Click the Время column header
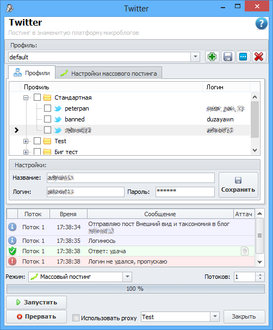This screenshot has height=330, width=273. 69,214
